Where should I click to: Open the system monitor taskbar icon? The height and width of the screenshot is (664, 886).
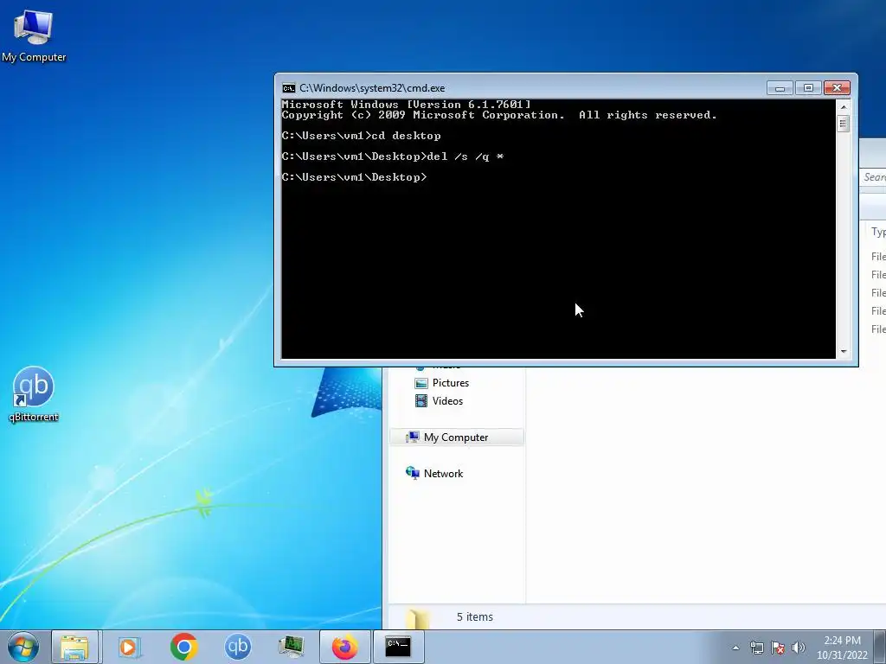tap(292, 647)
